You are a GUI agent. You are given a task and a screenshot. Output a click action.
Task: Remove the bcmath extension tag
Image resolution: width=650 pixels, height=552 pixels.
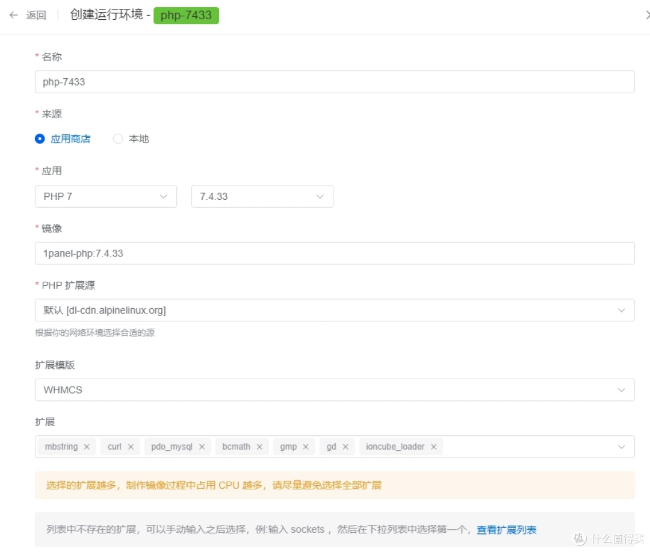coord(259,447)
